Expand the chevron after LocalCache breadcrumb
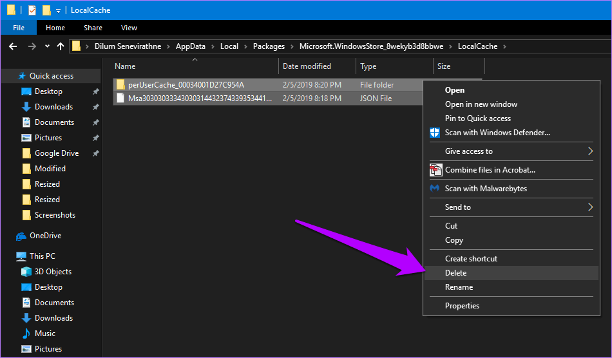612x358 pixels. coord(504,46)
